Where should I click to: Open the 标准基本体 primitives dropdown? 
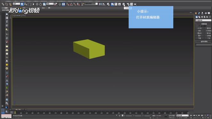203,20
